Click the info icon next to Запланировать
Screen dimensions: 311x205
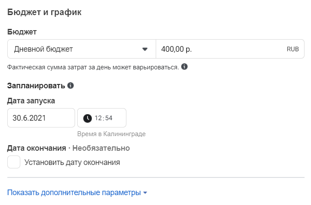[70, 86]
